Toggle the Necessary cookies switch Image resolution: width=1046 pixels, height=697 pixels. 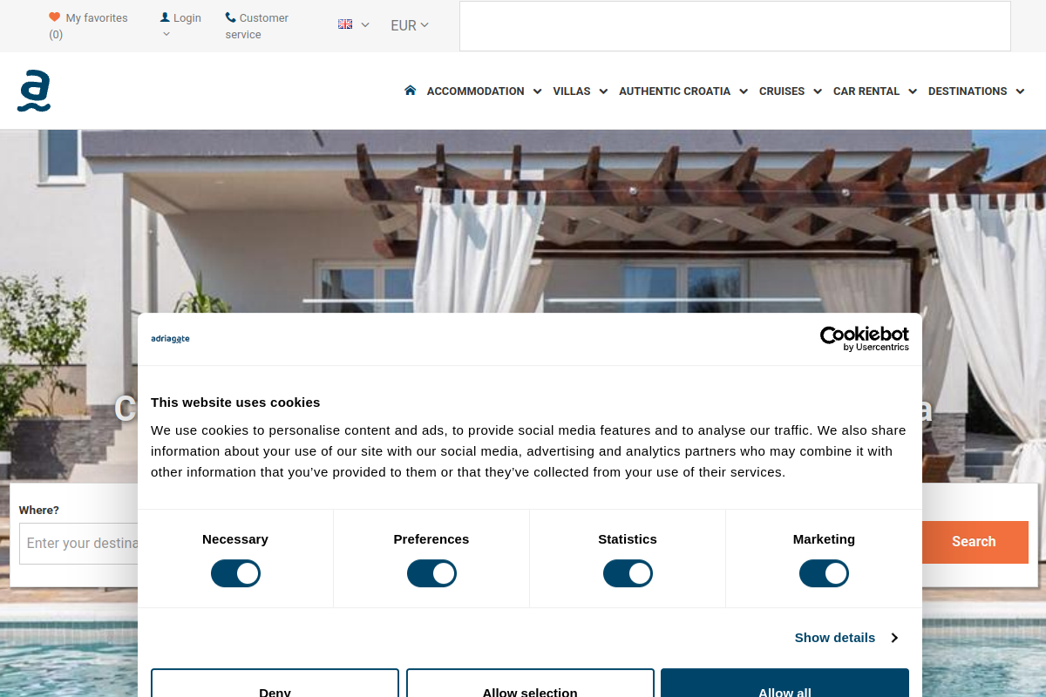pyautogui.click(x=235, y=573)
